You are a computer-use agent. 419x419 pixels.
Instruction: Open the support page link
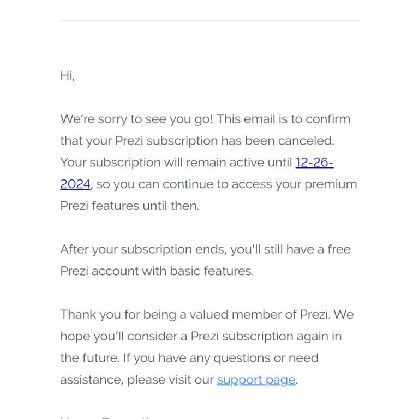[256, 380]
